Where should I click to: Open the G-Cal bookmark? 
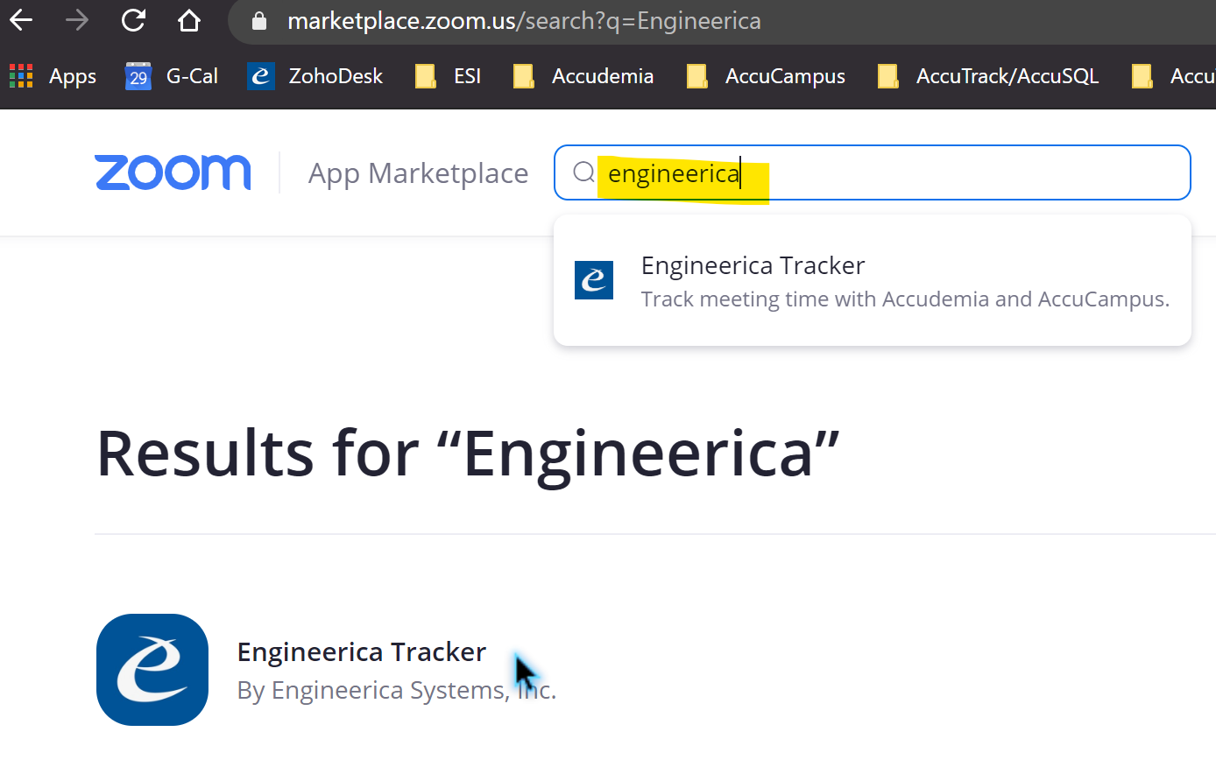173,76
